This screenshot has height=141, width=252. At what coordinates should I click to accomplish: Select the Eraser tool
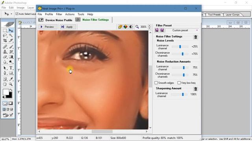[x=5, y=57]
